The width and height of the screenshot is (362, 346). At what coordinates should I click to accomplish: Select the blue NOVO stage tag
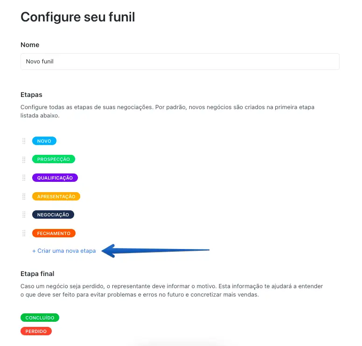point(44,141)
